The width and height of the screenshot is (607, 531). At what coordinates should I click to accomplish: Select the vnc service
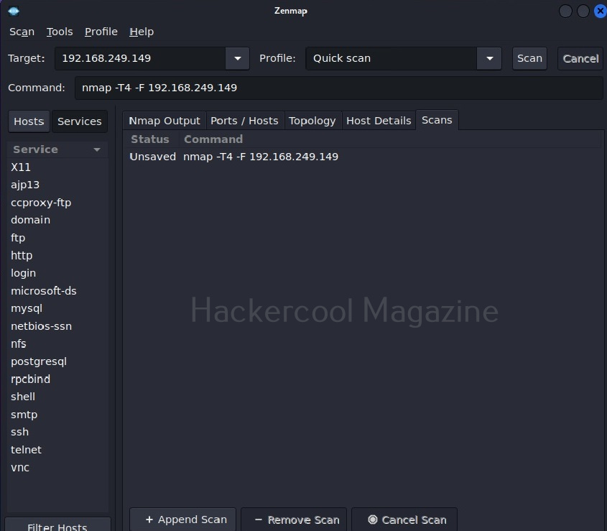point(57,468)
